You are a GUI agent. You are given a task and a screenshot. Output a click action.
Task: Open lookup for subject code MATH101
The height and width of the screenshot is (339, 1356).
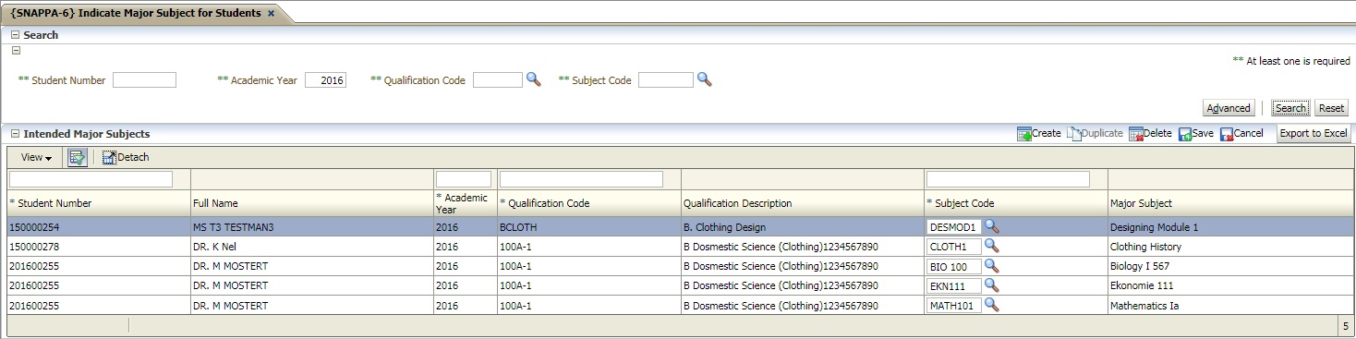click(x=991, y=305)
